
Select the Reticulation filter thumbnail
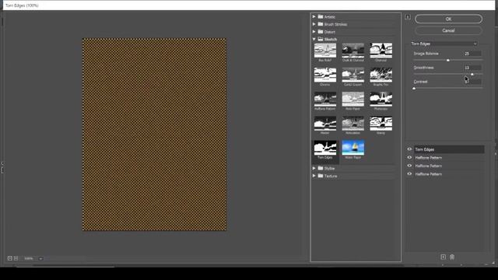click(352, 124)
